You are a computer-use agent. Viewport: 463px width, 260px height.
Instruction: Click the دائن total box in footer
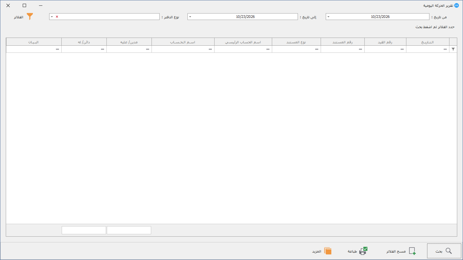(84, 230)
